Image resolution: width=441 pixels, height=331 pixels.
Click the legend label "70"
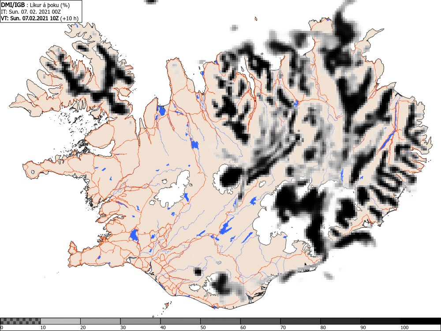click(x=283, y=327)
